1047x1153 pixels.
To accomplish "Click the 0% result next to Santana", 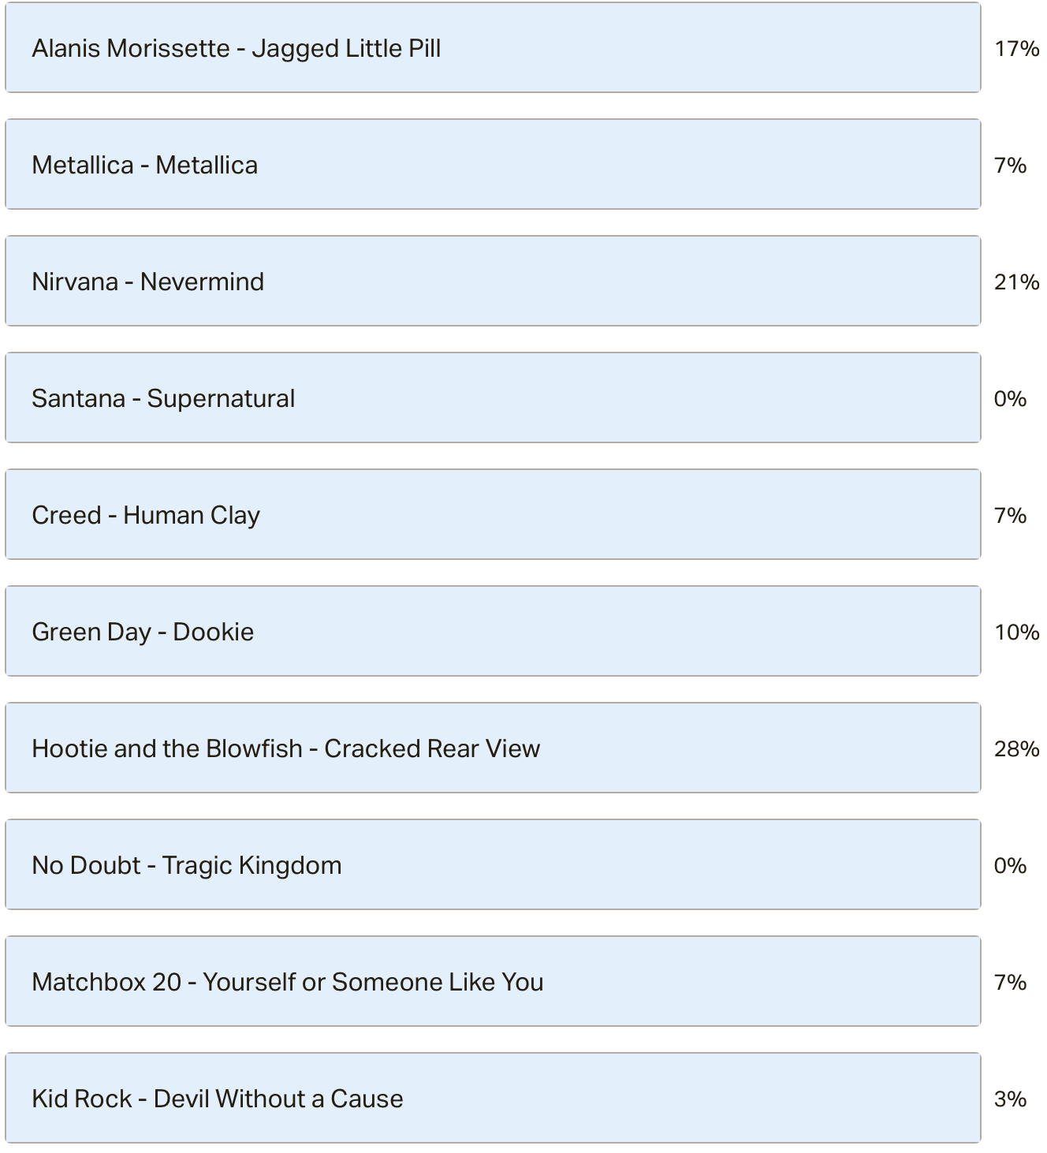I will (x=1010, y=399).
